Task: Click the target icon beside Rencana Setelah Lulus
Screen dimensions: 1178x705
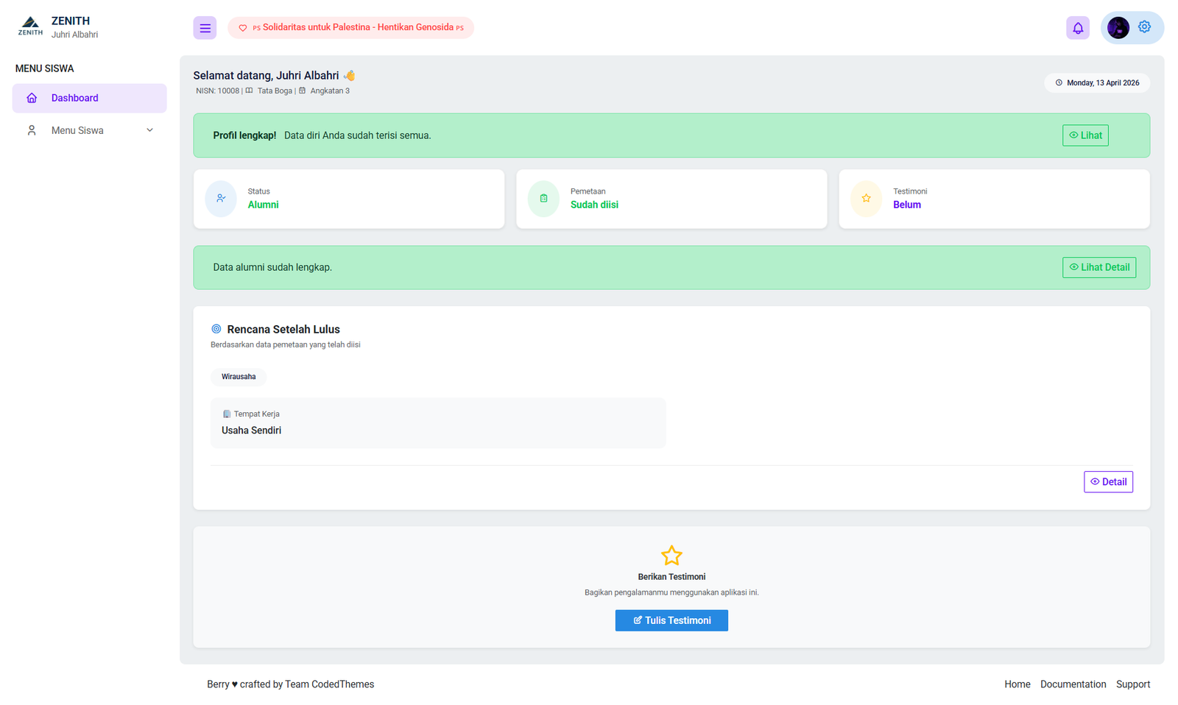Action: coord(216,329)
